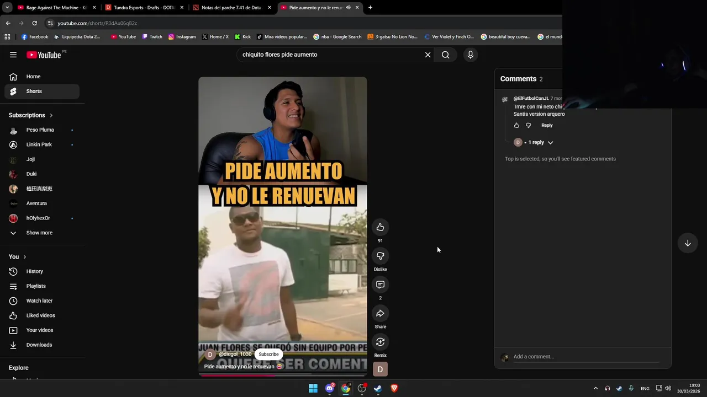Open the volume control in system tray

[x=668, y=388]
